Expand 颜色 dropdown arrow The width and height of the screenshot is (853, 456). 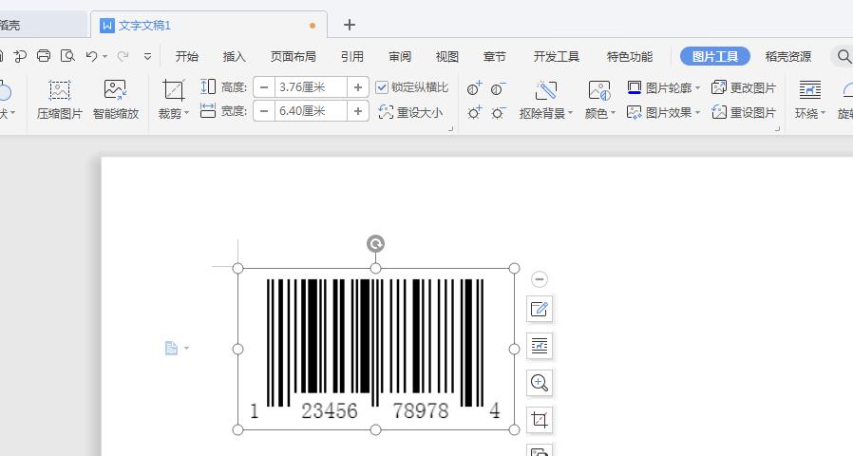613,113
